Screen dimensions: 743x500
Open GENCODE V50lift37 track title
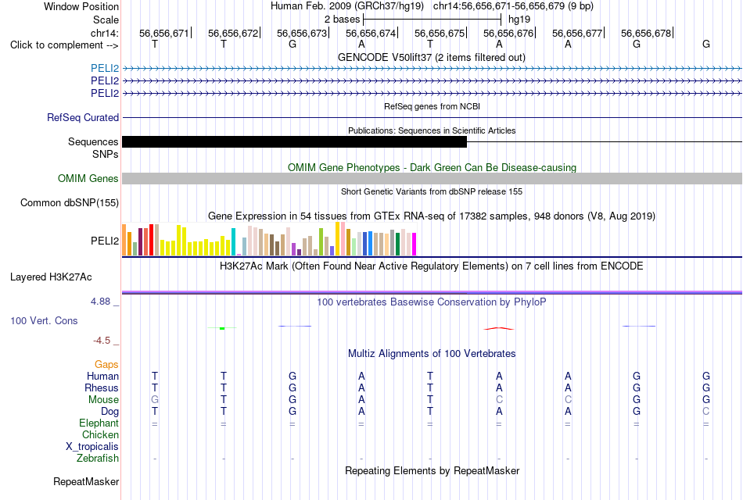coord(432,57)
